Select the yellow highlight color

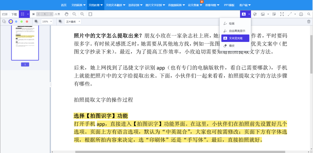11,22
